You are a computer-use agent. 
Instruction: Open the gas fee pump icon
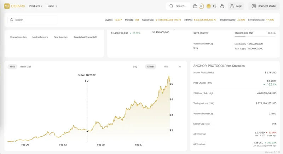click(x=195, y=6)
